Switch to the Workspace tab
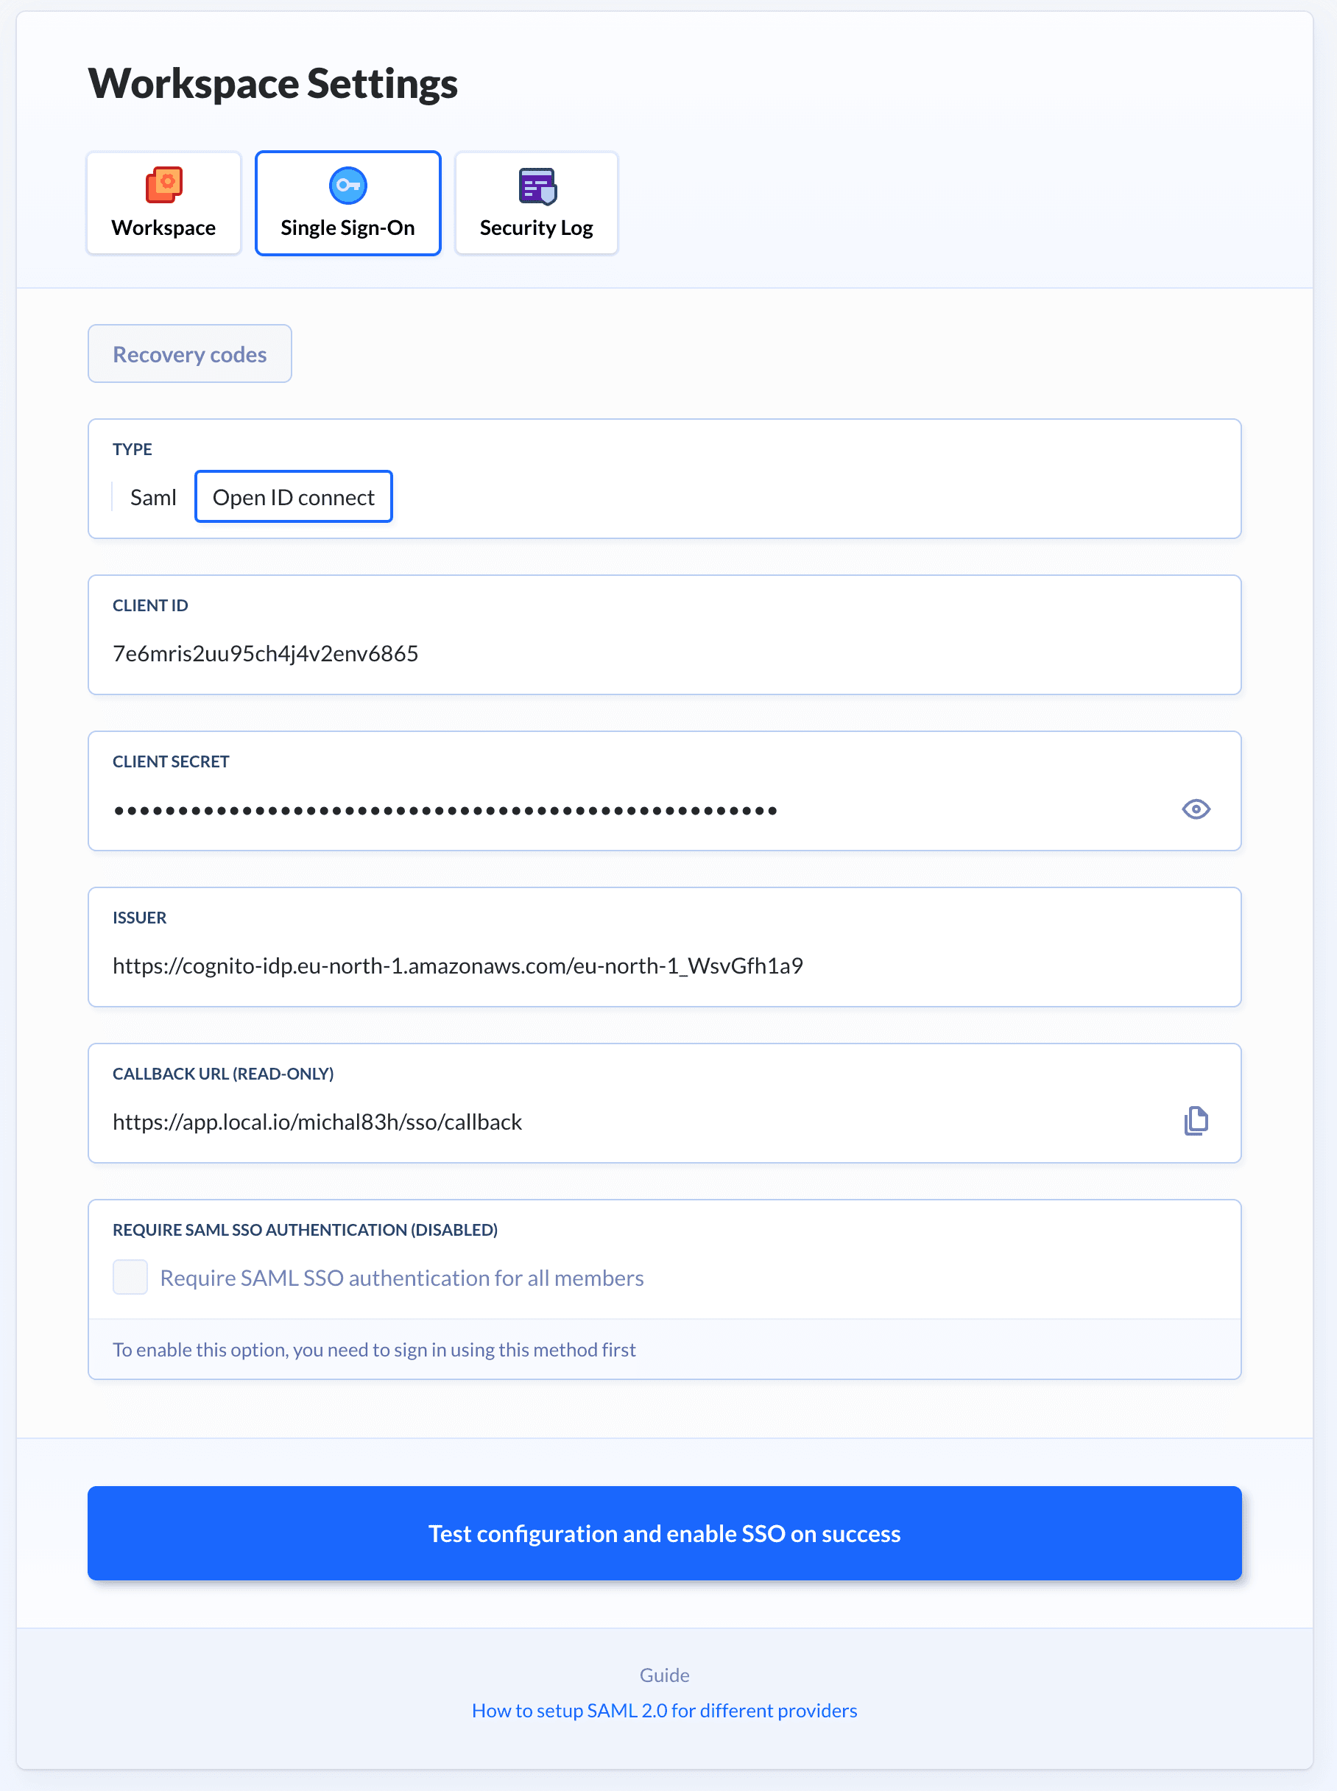Screen dimensions: 1337x1791 point(163,204)
